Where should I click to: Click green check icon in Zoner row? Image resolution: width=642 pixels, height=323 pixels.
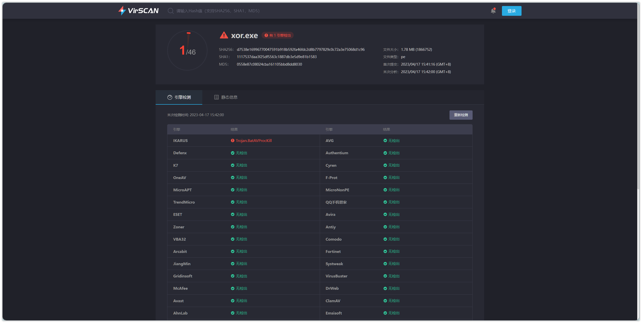pos(232,227)
